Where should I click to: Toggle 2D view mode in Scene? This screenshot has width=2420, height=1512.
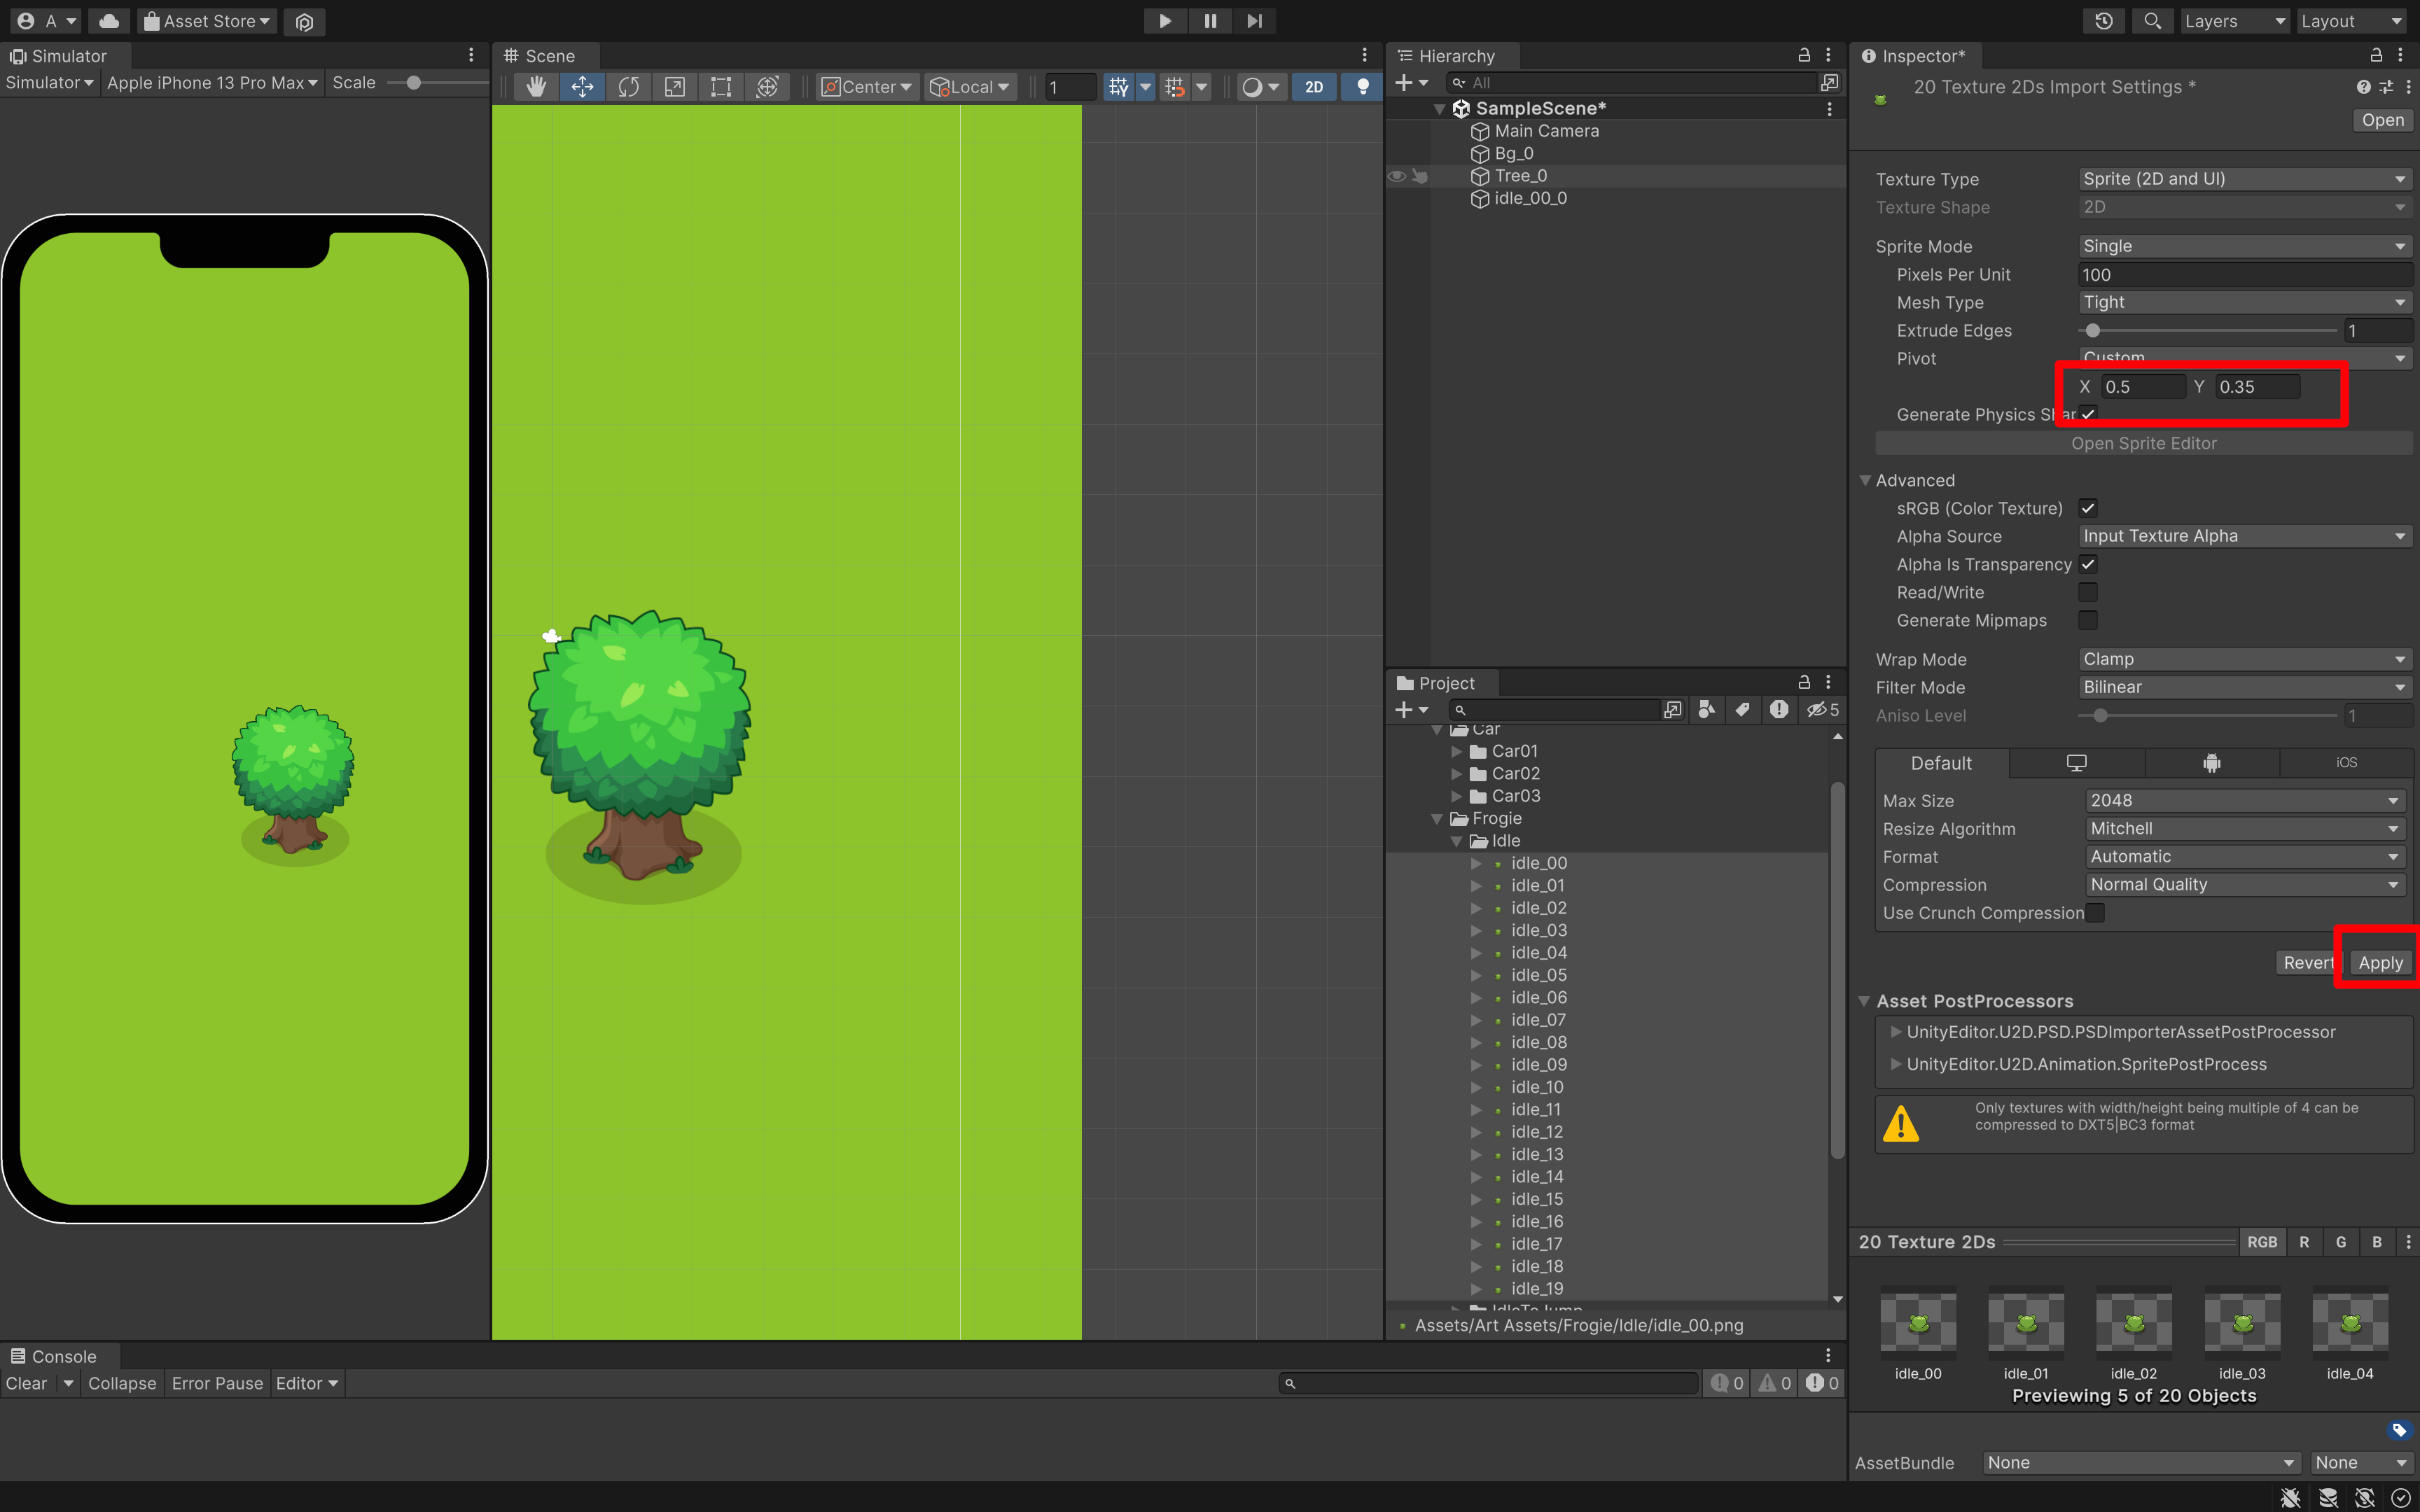pos(1314,87)
